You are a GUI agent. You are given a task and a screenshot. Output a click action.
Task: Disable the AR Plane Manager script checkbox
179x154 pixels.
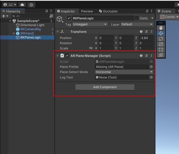(67, 56)
